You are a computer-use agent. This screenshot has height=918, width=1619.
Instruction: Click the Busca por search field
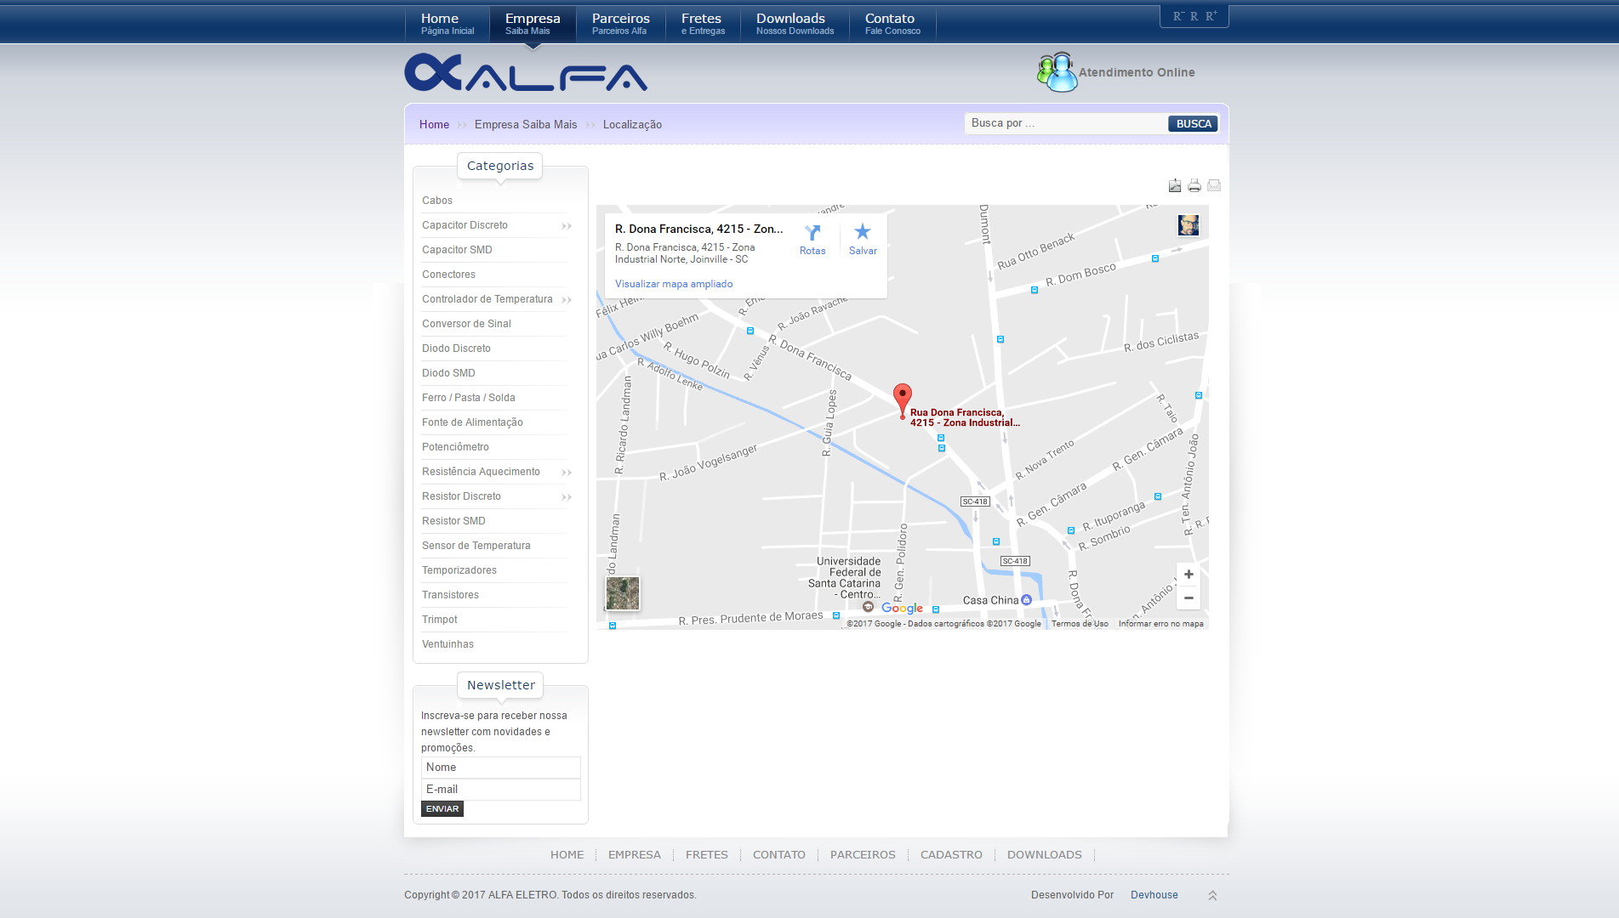click(1065, 123)
